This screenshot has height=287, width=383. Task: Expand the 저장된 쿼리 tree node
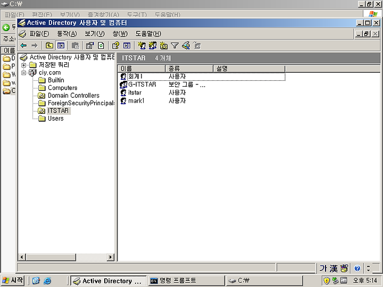pyautogui.click(x=24, y=65)
